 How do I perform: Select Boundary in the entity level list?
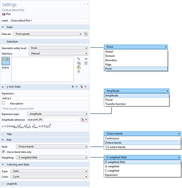coord(111,60)
